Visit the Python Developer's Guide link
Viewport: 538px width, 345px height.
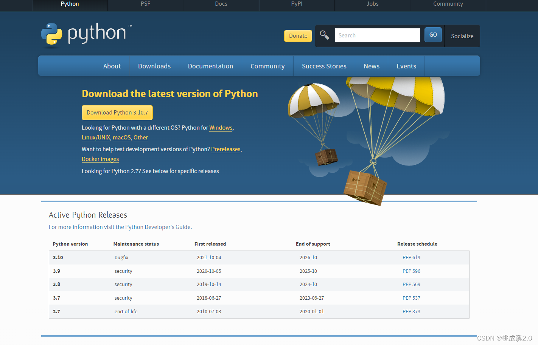click(x=158, y=227)
